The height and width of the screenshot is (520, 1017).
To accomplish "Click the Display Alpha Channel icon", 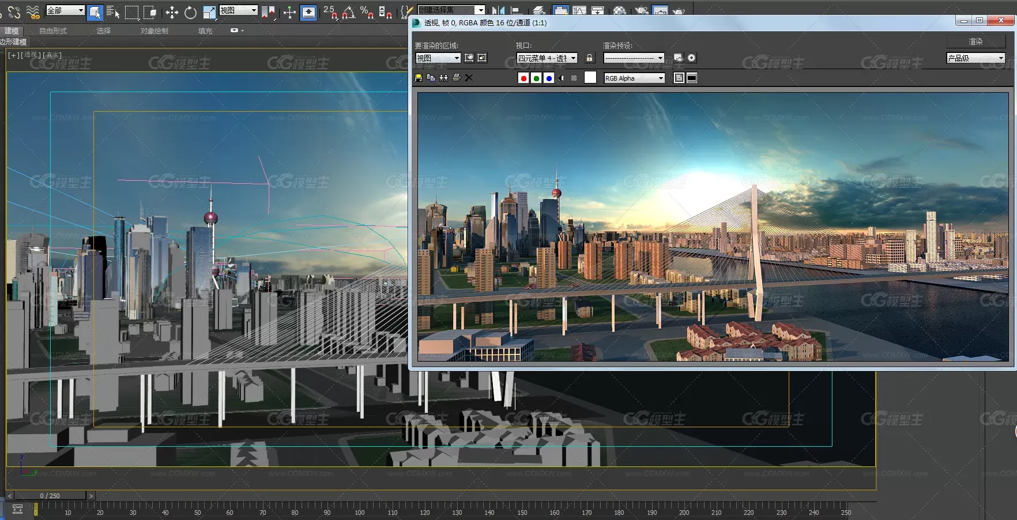I will [561, 78].
